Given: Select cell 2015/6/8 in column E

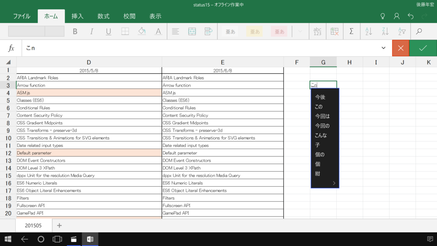Looking at the screenshot, I should click(x=223, y=70).
